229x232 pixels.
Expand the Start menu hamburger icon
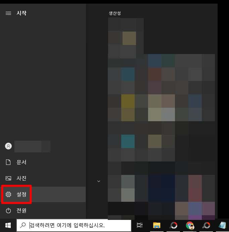coord(8,13)
